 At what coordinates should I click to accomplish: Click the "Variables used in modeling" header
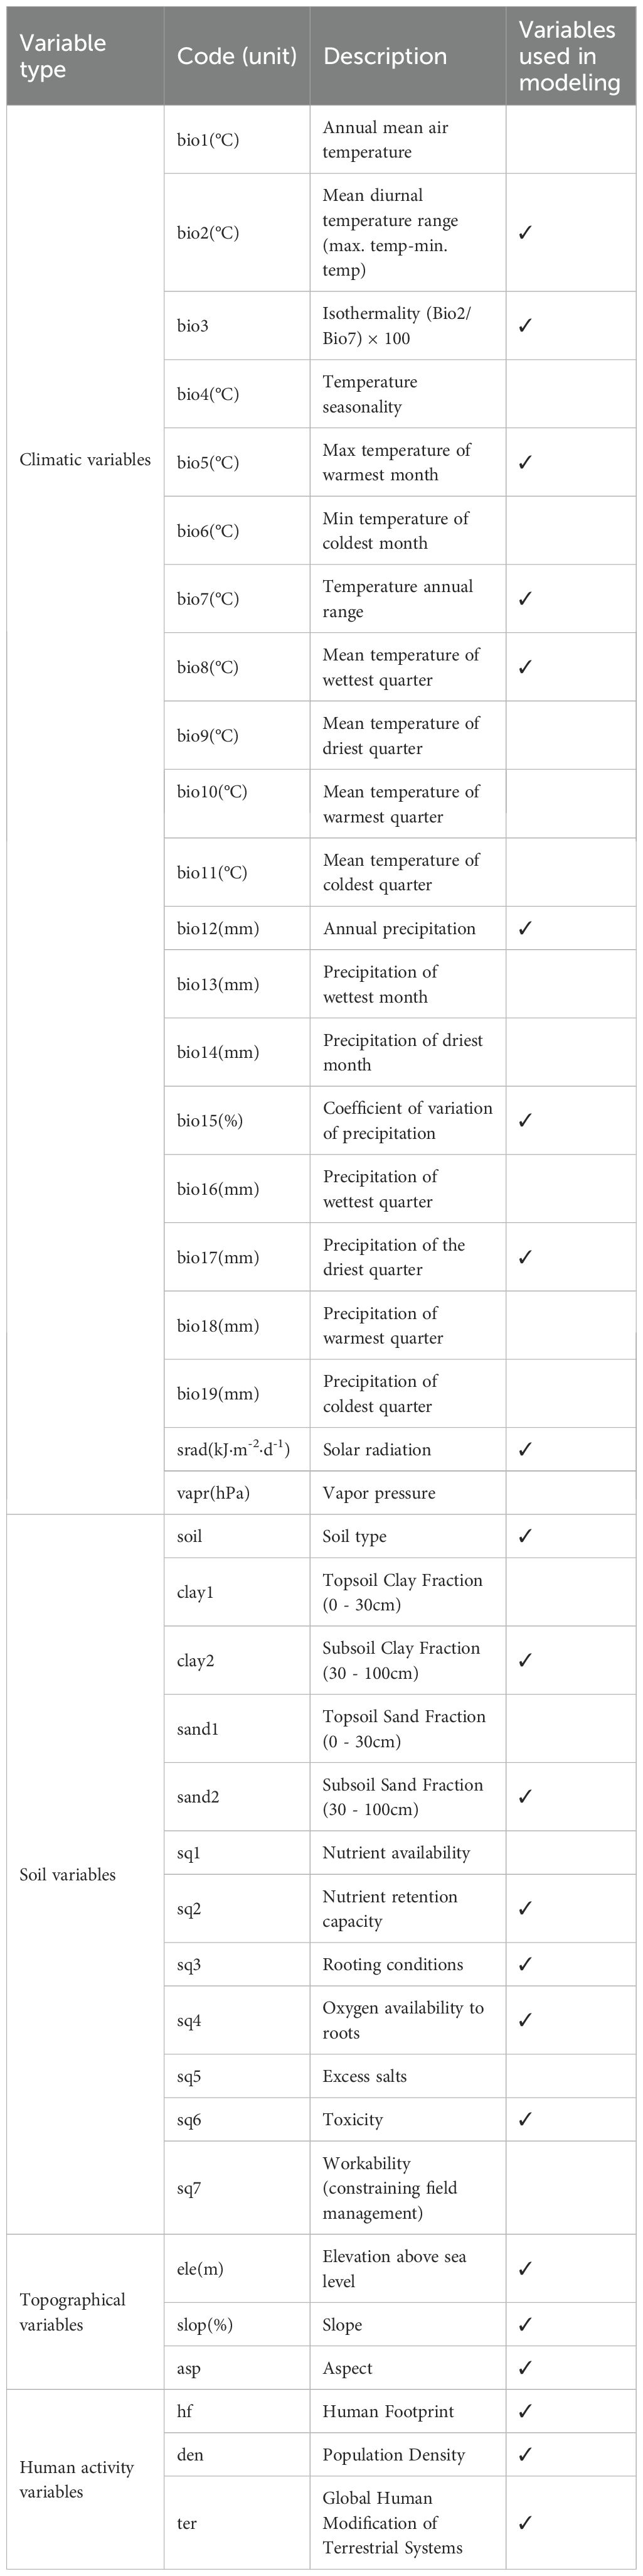pyautogui.click(x=569, y=56)
